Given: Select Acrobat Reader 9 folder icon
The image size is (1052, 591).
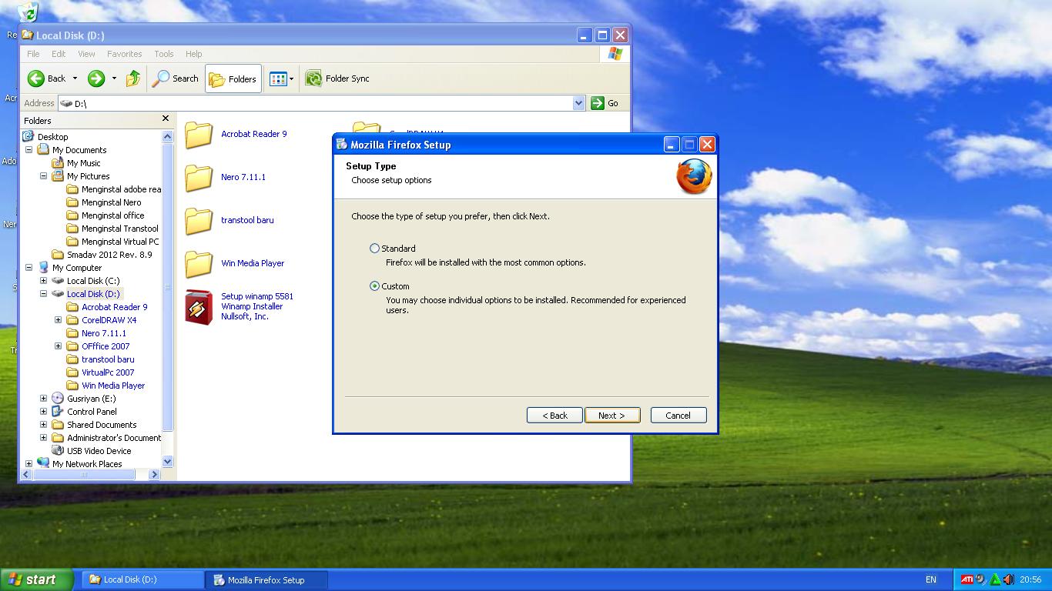Looking at the screenshot, I should [199, 135].
